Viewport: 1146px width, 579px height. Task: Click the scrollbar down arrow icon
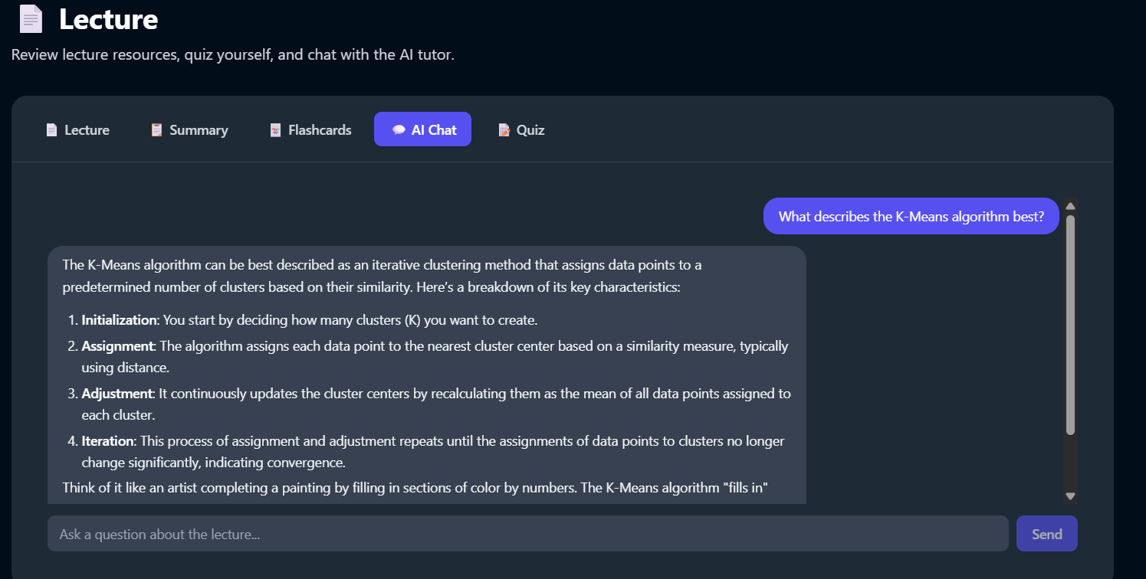point(1071,494)
